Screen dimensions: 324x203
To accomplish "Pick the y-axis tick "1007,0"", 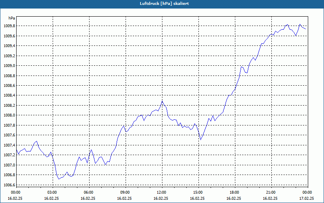I will tap(9, 165).
